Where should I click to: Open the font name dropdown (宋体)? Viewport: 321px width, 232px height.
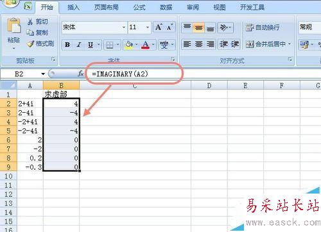(x=124, y=28)
